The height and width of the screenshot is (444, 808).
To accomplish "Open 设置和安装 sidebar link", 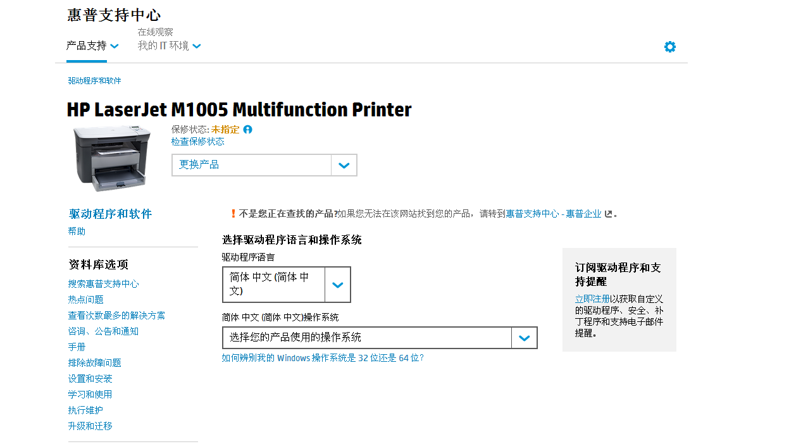I will [90, 379].
